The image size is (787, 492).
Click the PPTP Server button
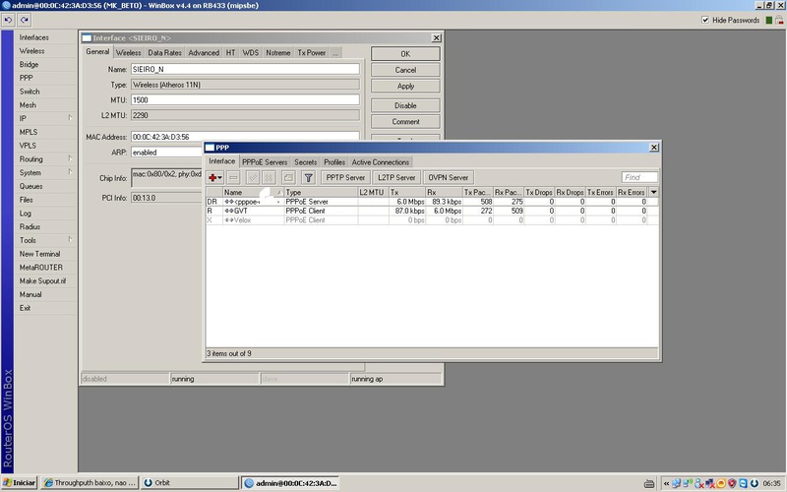click(345, 178)
